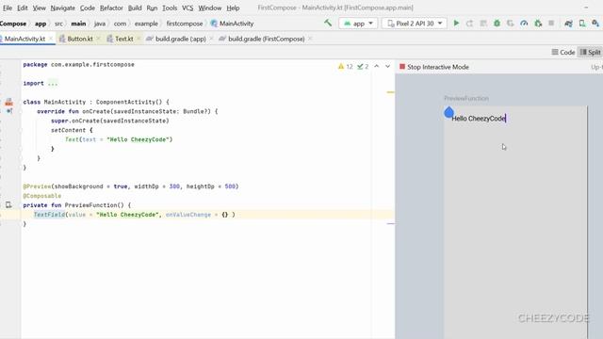Switch to the Button.kt tab

[x=80, y=39]
